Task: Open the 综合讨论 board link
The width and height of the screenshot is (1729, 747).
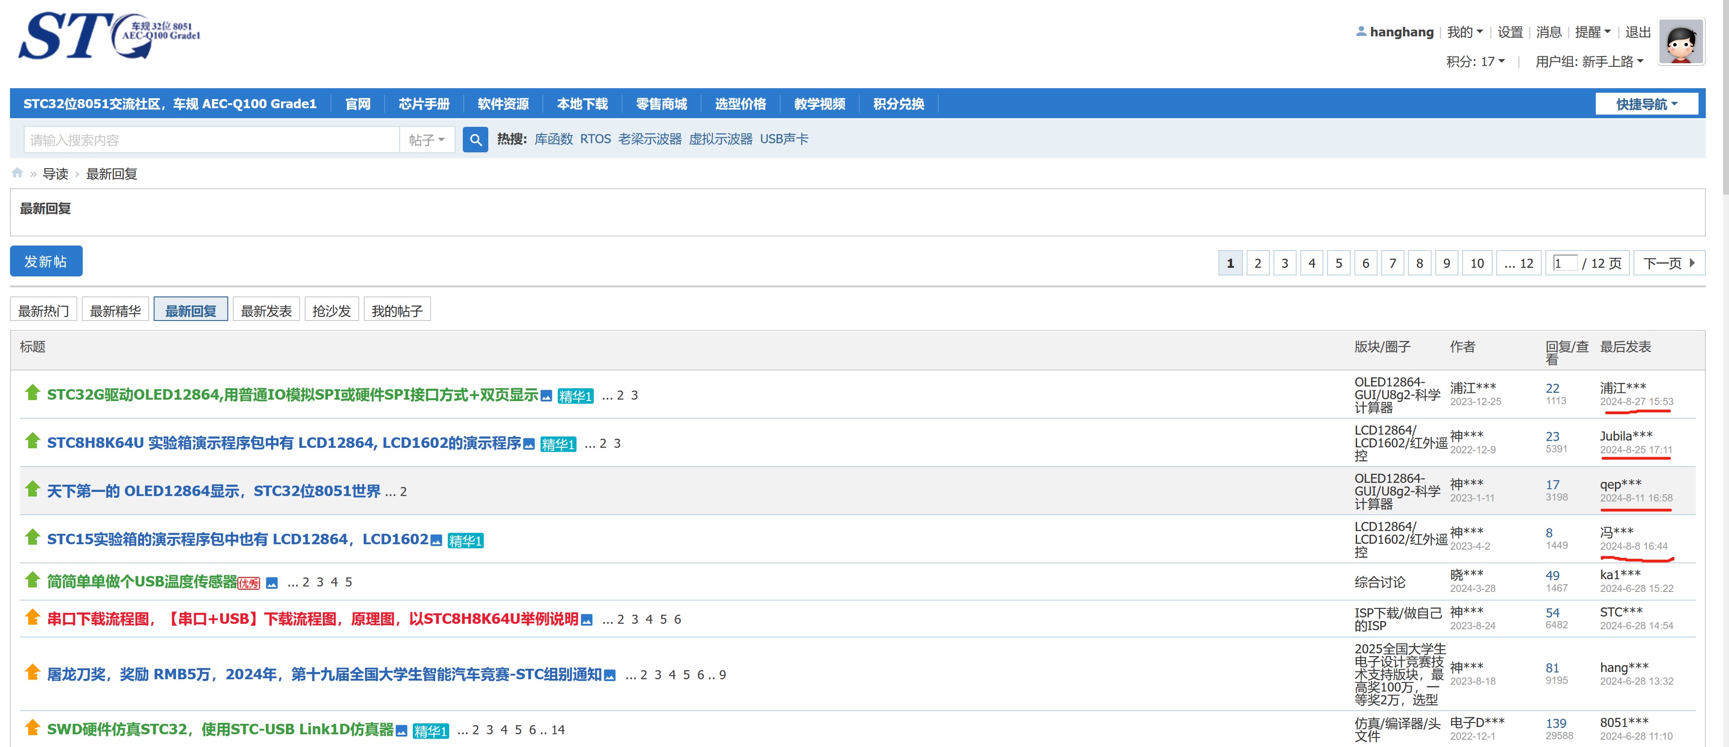Action: 1379,582
